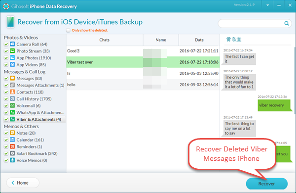Screen dimensions: 296x193
Task: Click in the search input field
Action: 251,23
